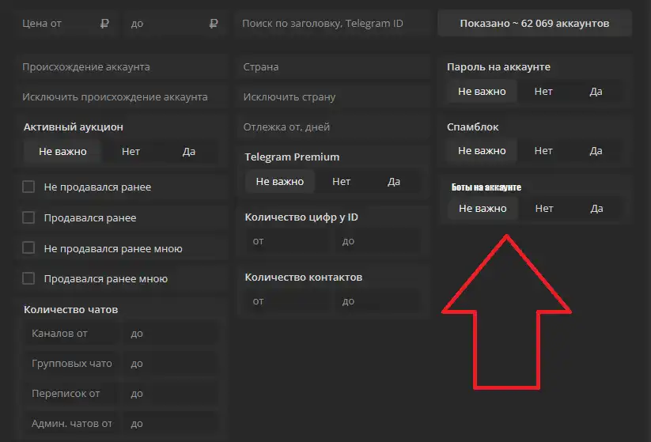
Task: Choose 'Не важно' under Боты на аккаунте
Action: tap(483, 208)
